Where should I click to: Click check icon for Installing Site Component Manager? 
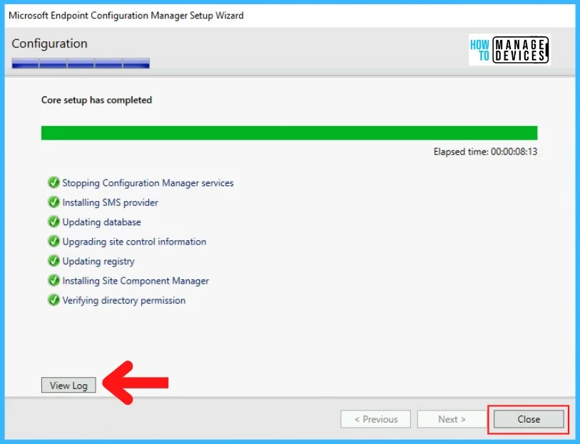(54, 280)
